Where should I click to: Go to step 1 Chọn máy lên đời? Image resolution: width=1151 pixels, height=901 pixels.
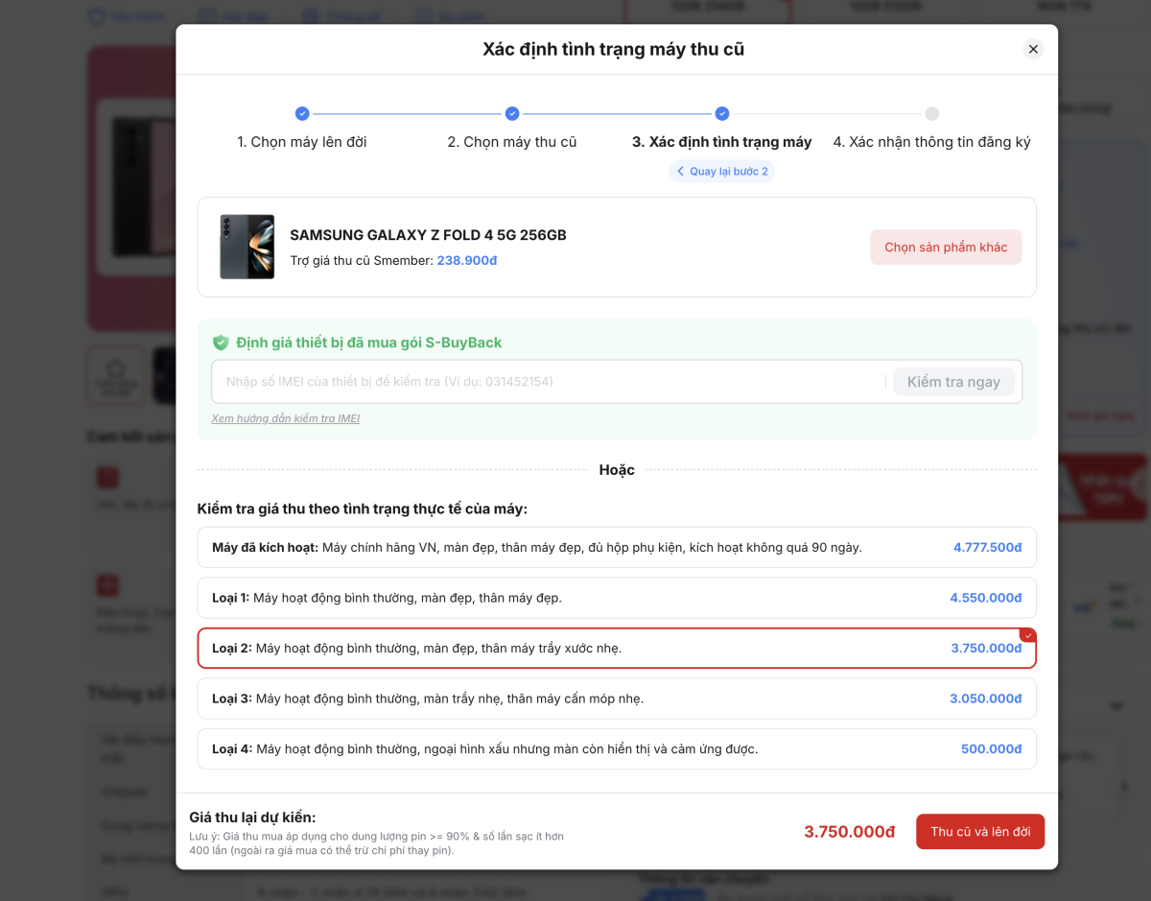(302, 142)
